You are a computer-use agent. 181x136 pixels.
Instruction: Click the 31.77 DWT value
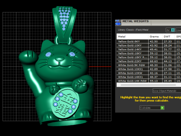[x=167, y=49]
